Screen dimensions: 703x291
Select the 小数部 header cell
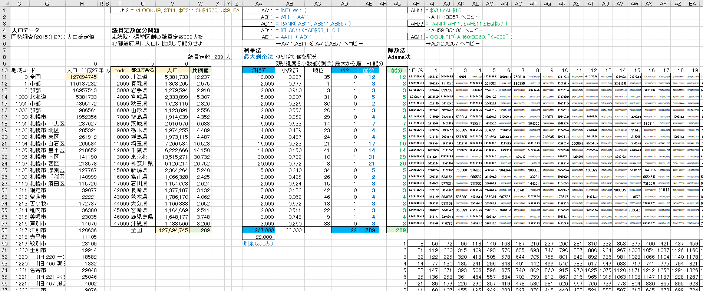point(290,70)
